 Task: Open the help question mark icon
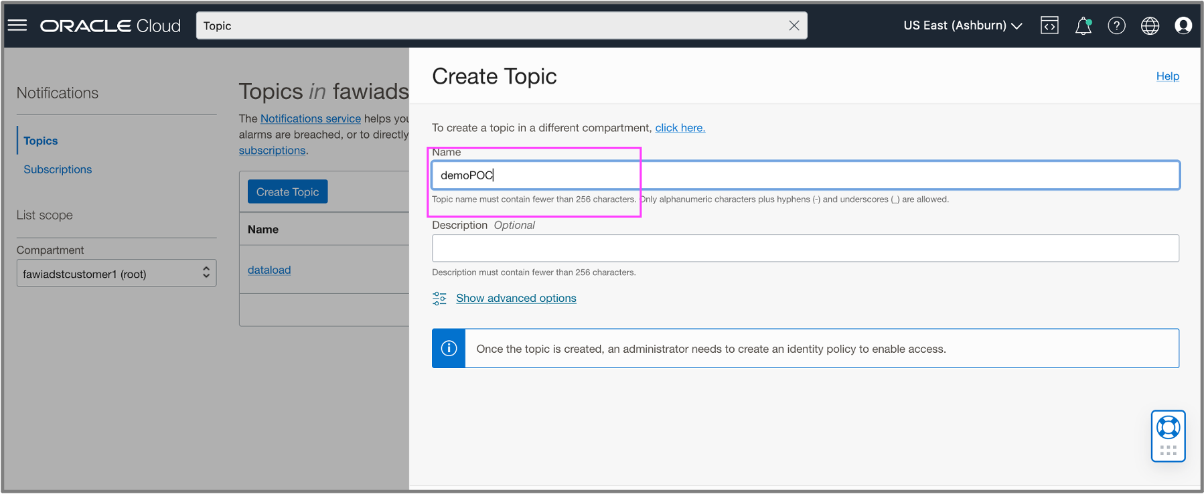tap(1116, 25)
